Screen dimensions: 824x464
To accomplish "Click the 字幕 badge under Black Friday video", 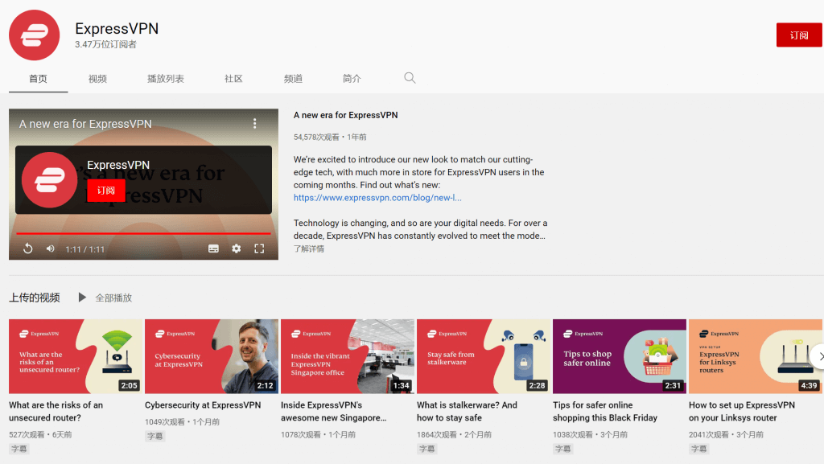I will coord(562,449).
